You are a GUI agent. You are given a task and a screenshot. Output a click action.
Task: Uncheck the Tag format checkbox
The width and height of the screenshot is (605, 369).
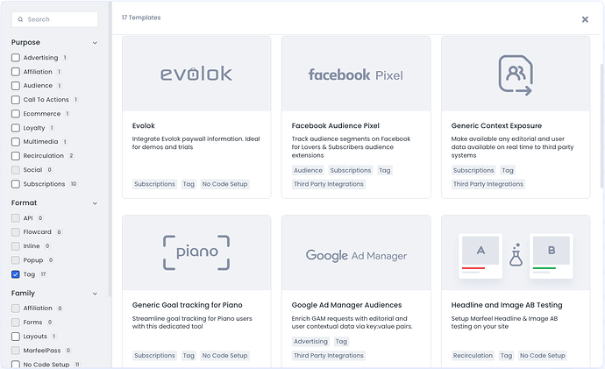click(x=16, y=274)
